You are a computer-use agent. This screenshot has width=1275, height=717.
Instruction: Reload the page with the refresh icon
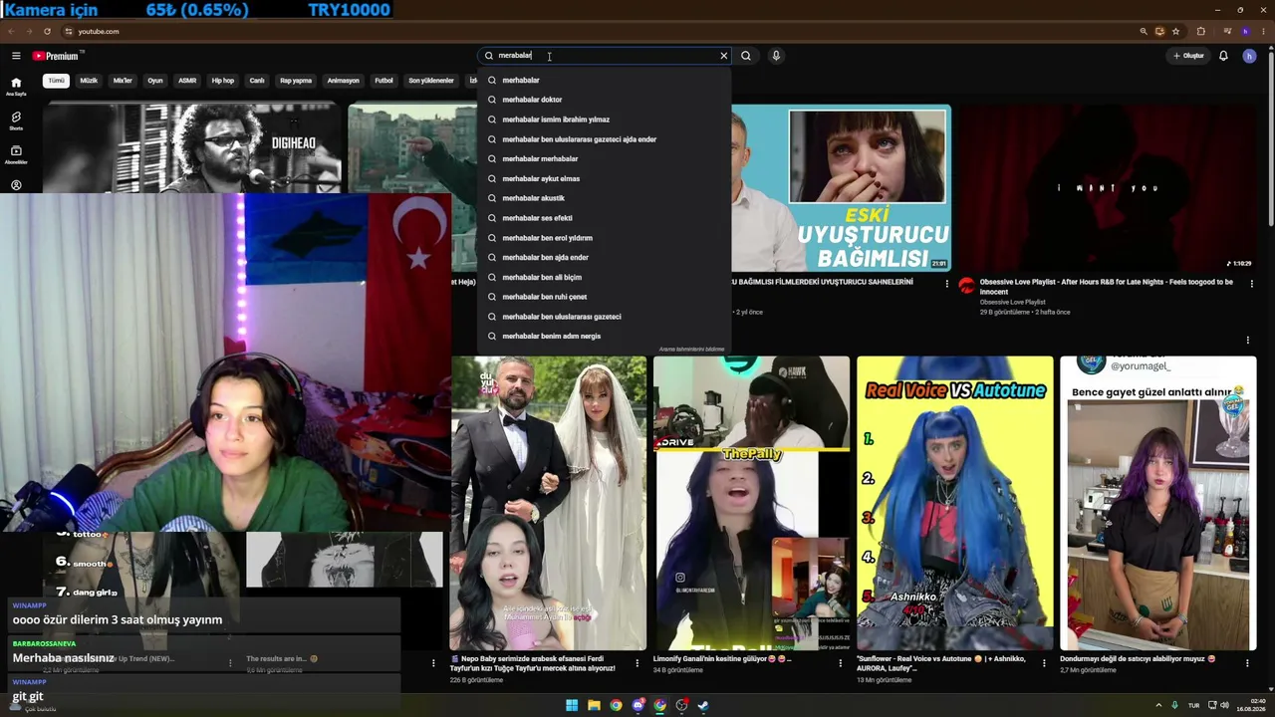click(46, 31)
